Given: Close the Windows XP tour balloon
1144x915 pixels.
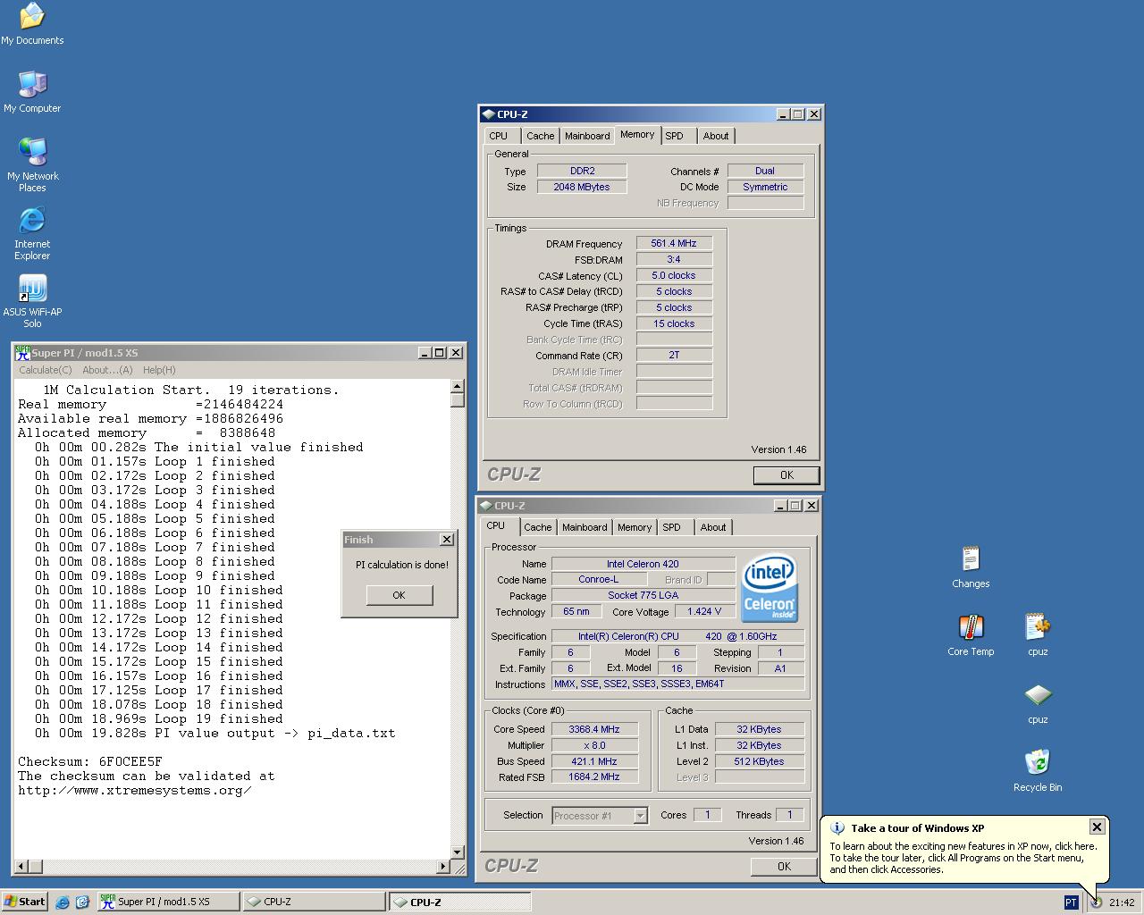Looking at the screenshot, I should (x=1097, y=827).
